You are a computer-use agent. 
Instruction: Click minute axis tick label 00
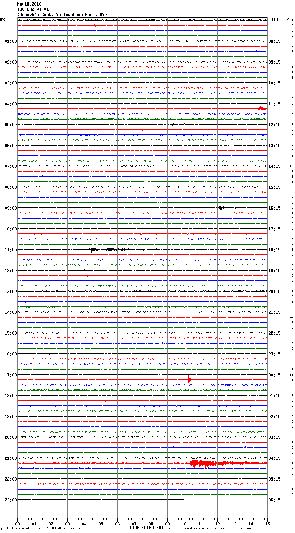(17, 524)
